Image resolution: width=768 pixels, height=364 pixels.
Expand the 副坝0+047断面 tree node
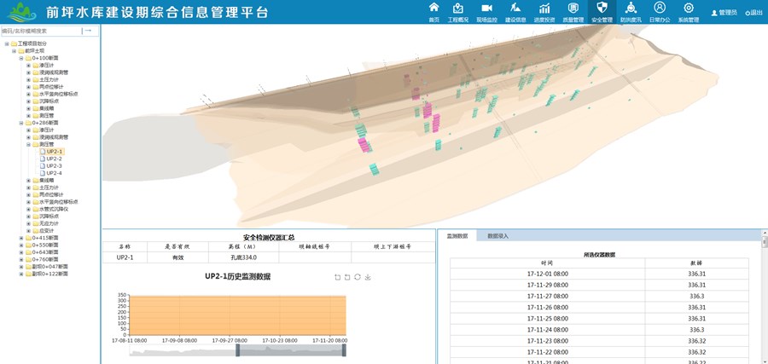click(21, 267)
